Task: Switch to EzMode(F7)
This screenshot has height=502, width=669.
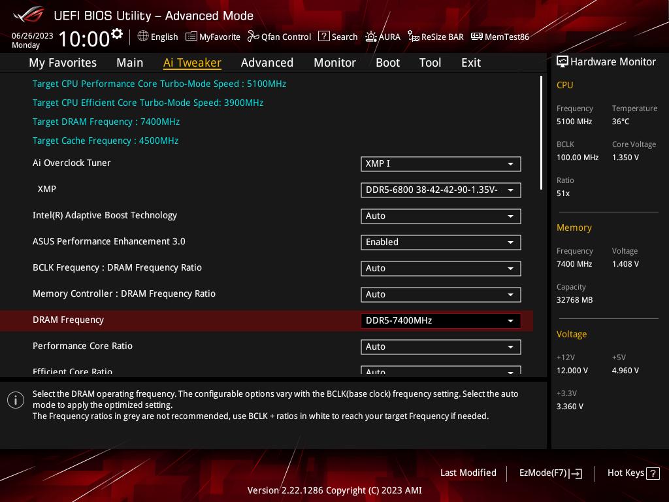Action: point(550,473)
